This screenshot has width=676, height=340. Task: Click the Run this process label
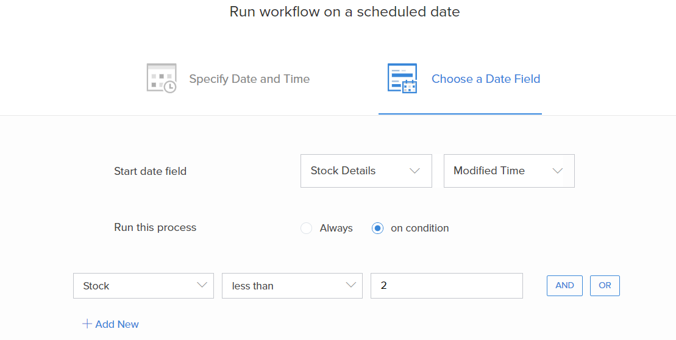[155, 228]
